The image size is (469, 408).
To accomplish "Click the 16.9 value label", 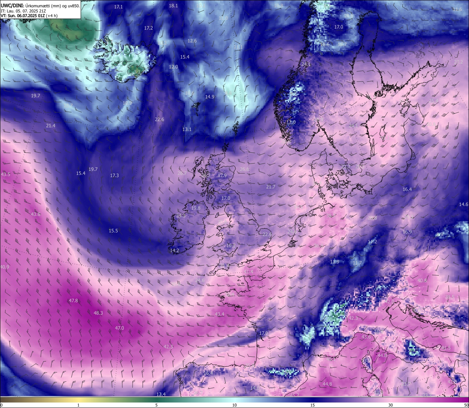I will (407, 232).
